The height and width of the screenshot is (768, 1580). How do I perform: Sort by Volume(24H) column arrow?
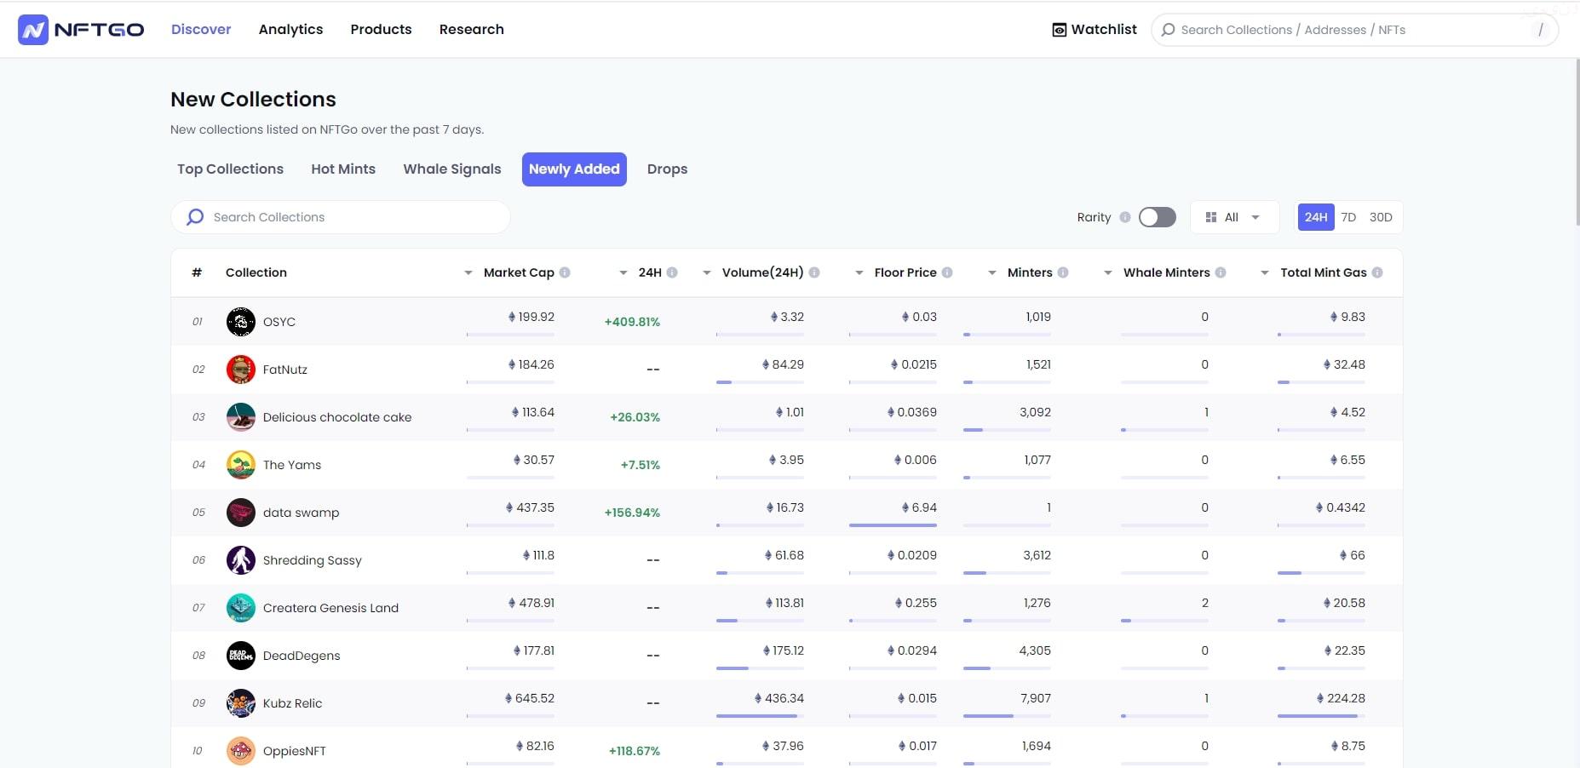pos(707,272)
